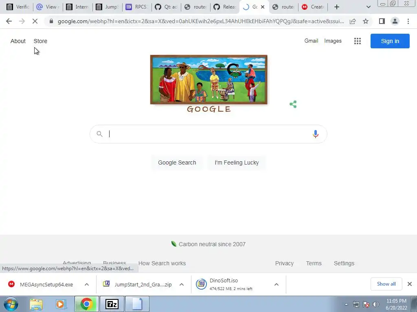Open the Store link
417x312 pixels.
40,41
